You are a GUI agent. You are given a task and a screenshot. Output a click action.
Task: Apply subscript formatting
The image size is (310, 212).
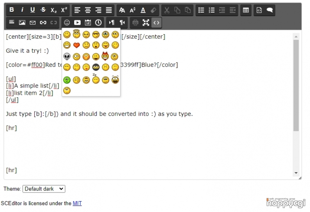pos(54,10)
